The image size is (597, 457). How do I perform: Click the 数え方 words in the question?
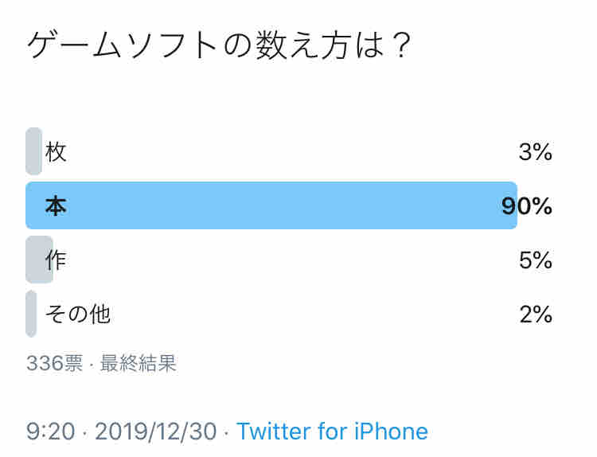(x=302, y=45)
